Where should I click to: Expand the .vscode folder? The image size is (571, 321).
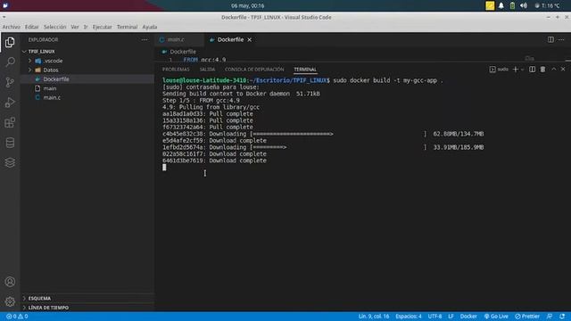point(29,61)
